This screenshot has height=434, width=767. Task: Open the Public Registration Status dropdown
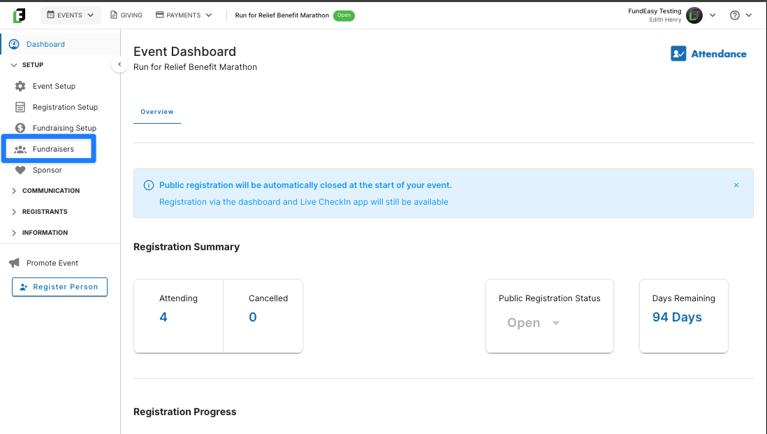point(534,323)
